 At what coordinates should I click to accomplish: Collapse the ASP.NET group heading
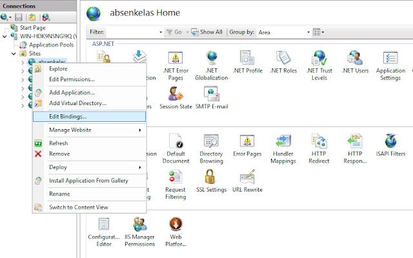pyautogui.click(x=103, y=44)
